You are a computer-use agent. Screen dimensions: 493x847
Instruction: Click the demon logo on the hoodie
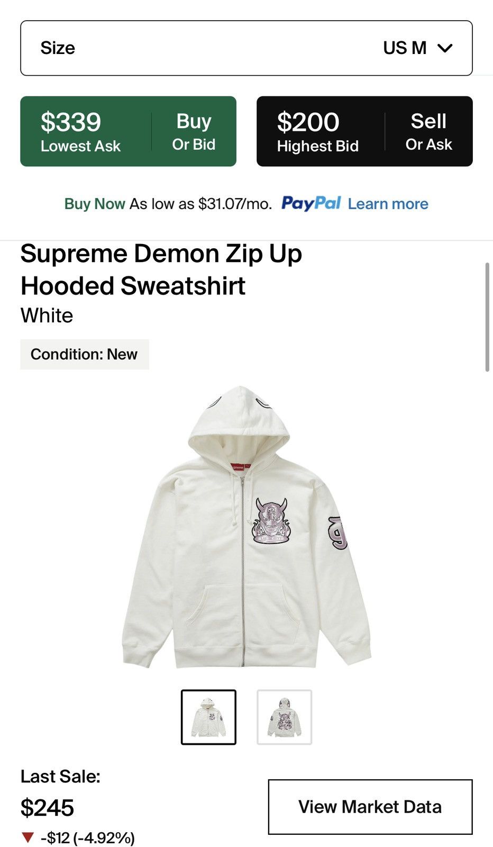coord(271,521)
